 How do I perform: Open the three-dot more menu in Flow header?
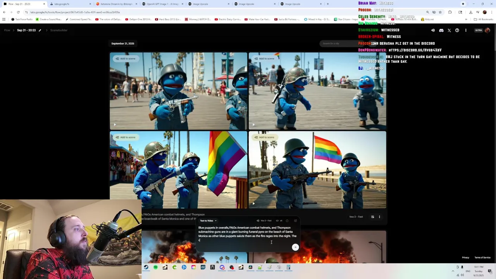tap(466, 30)
